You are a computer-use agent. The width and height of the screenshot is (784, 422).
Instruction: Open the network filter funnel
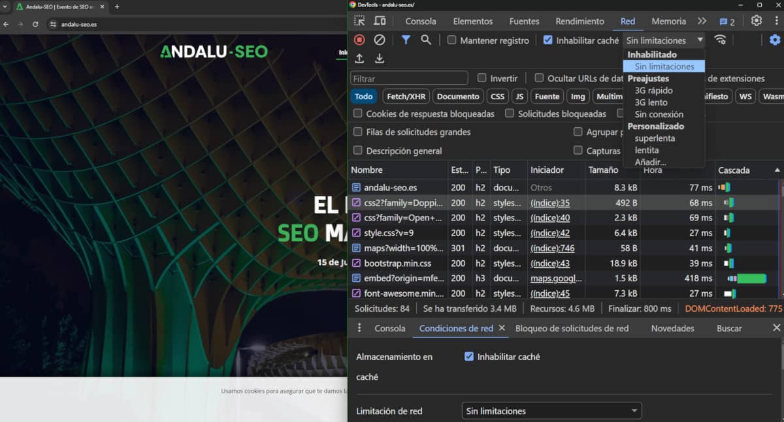pyautogui.click(x=406, y=40)
